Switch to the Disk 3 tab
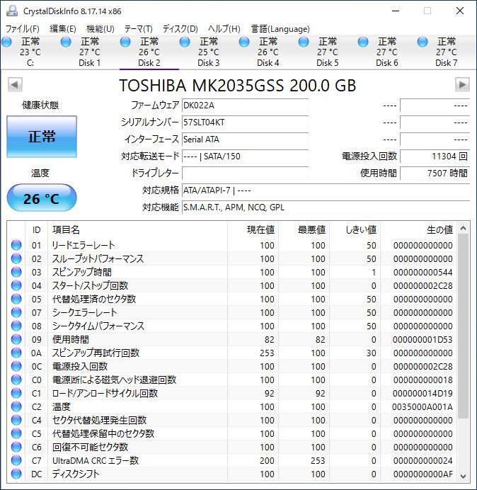 208,52
